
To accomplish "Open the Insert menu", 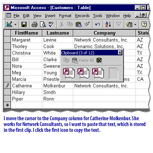I will pos(50,16).
